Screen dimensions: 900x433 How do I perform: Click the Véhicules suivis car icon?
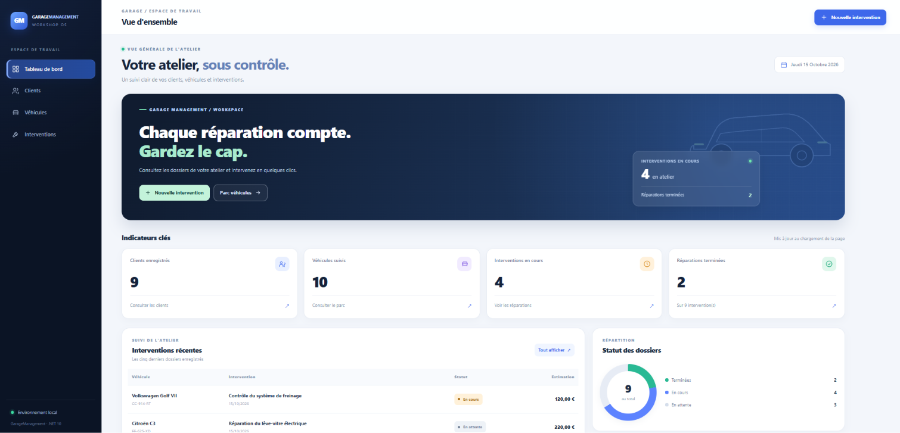coord(465,264)
